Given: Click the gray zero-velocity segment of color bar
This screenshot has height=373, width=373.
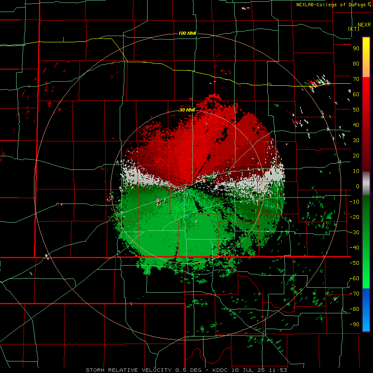Looking at the screenshot, I should pos(366,183).
